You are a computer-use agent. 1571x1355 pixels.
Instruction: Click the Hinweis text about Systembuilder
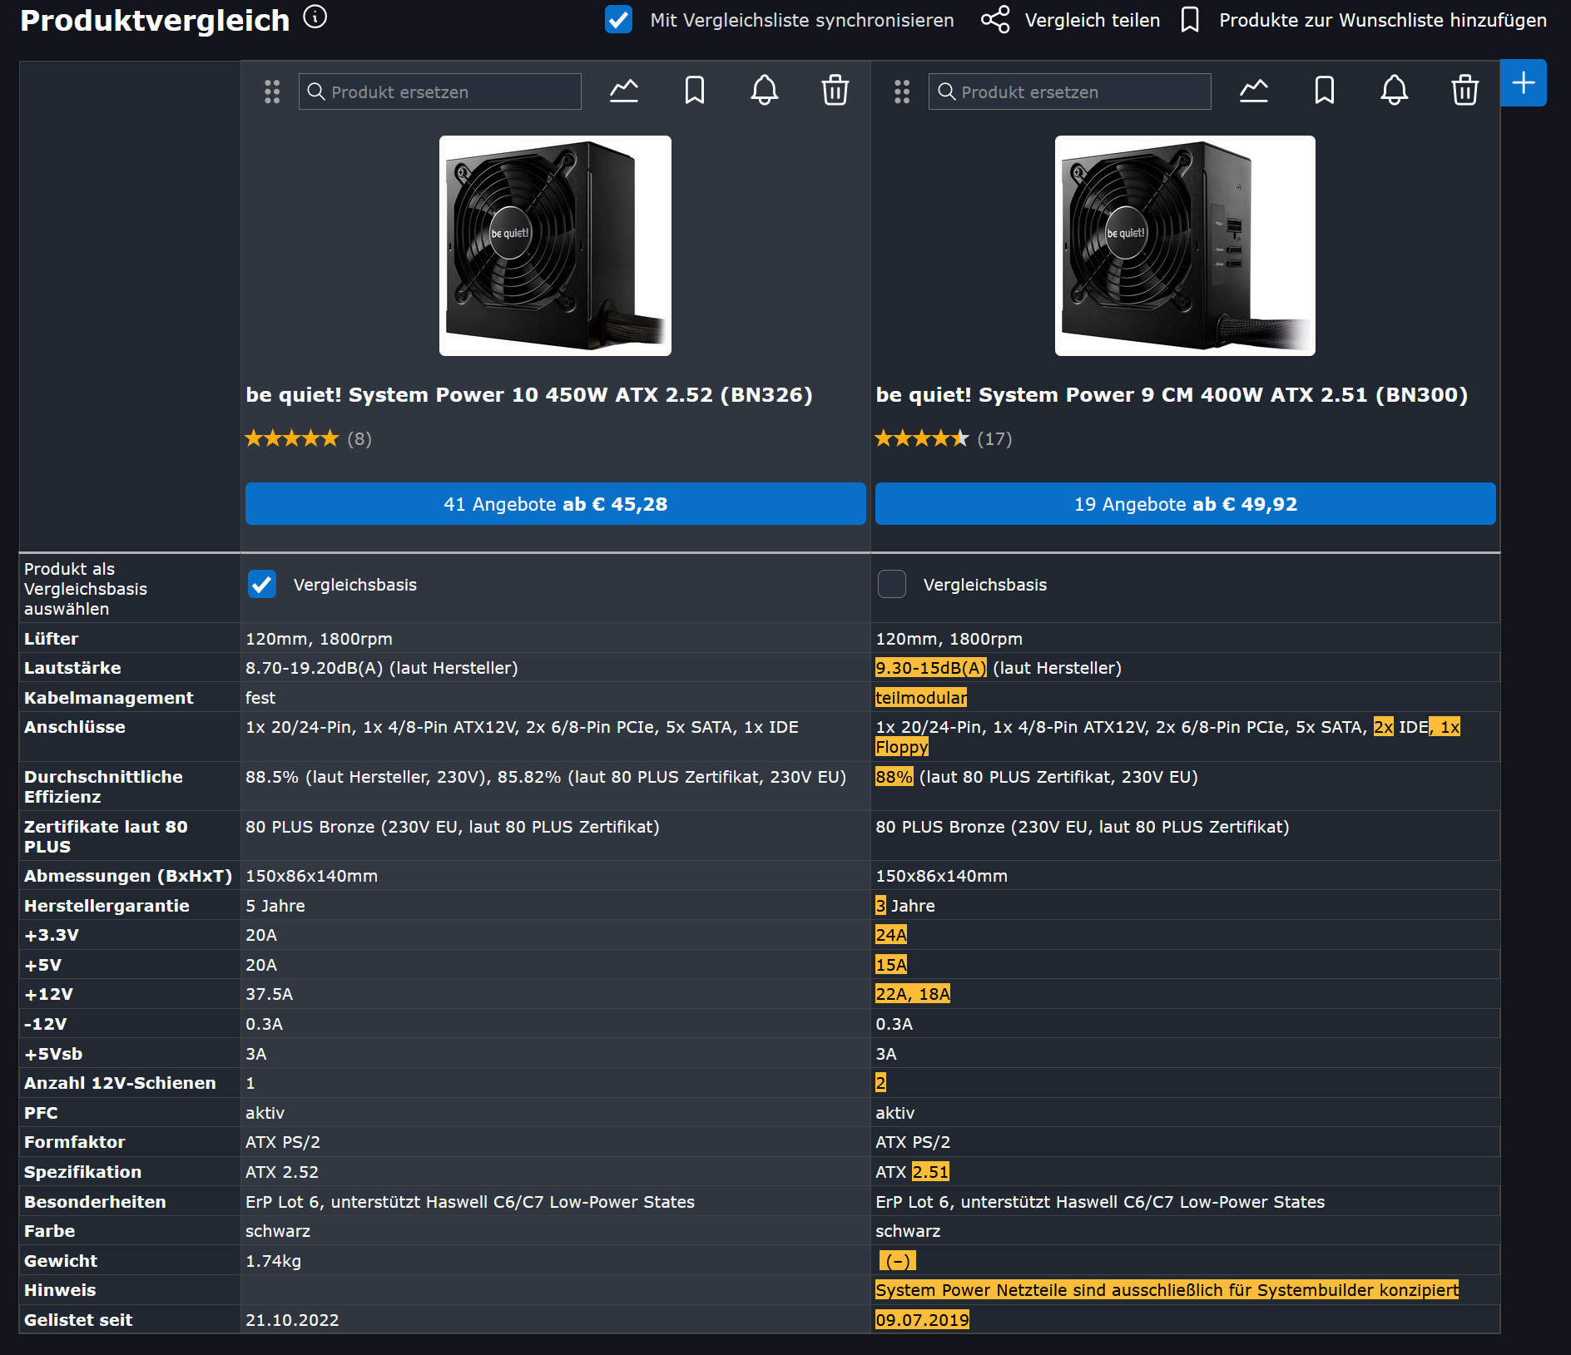[1167, 1290]
